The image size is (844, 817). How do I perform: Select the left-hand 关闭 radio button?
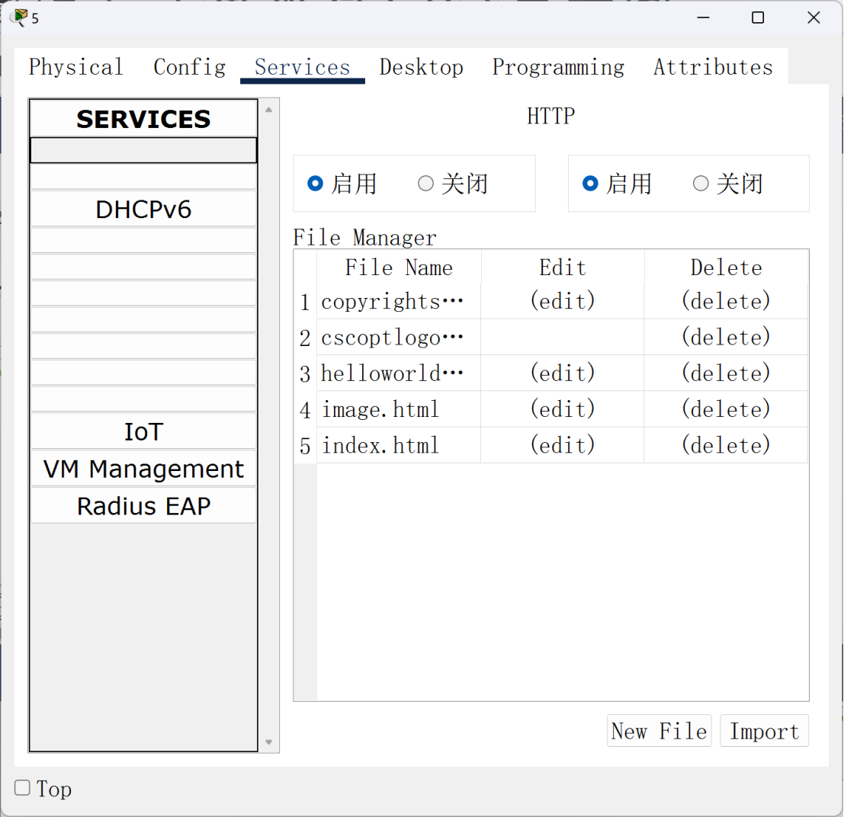425,184
